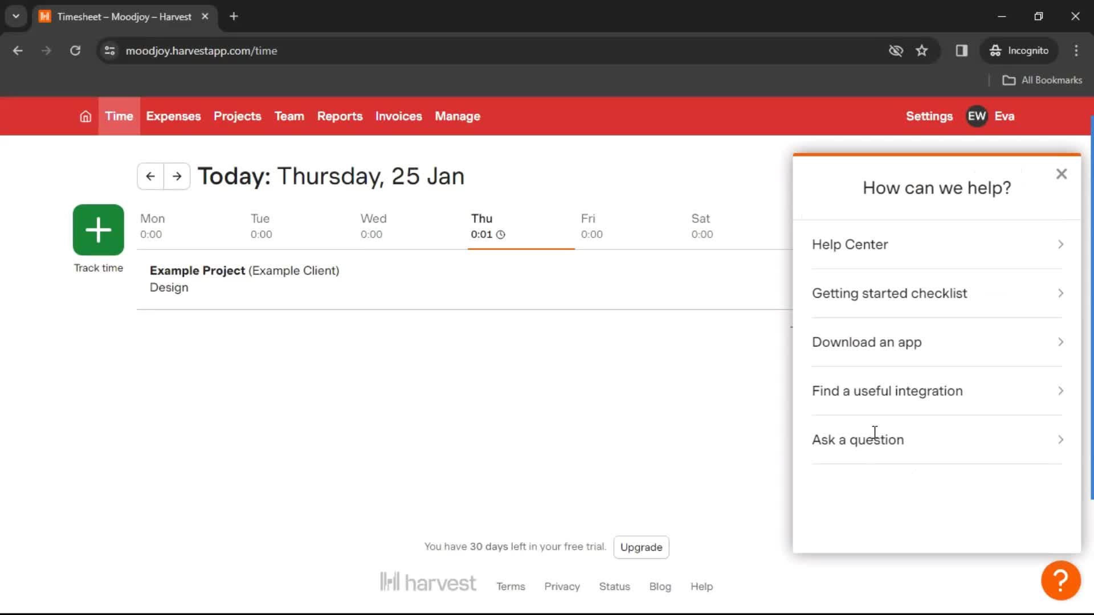This screenshot has height=615, width=1094.
Task: Expand Getting started checklist section
Action: coord(938,293)
